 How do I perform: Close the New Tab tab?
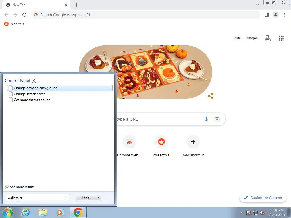[x=66, y=5]
